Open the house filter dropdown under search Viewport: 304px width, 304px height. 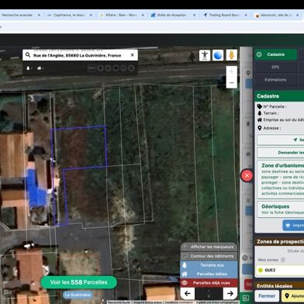click(x=40, y=68)
